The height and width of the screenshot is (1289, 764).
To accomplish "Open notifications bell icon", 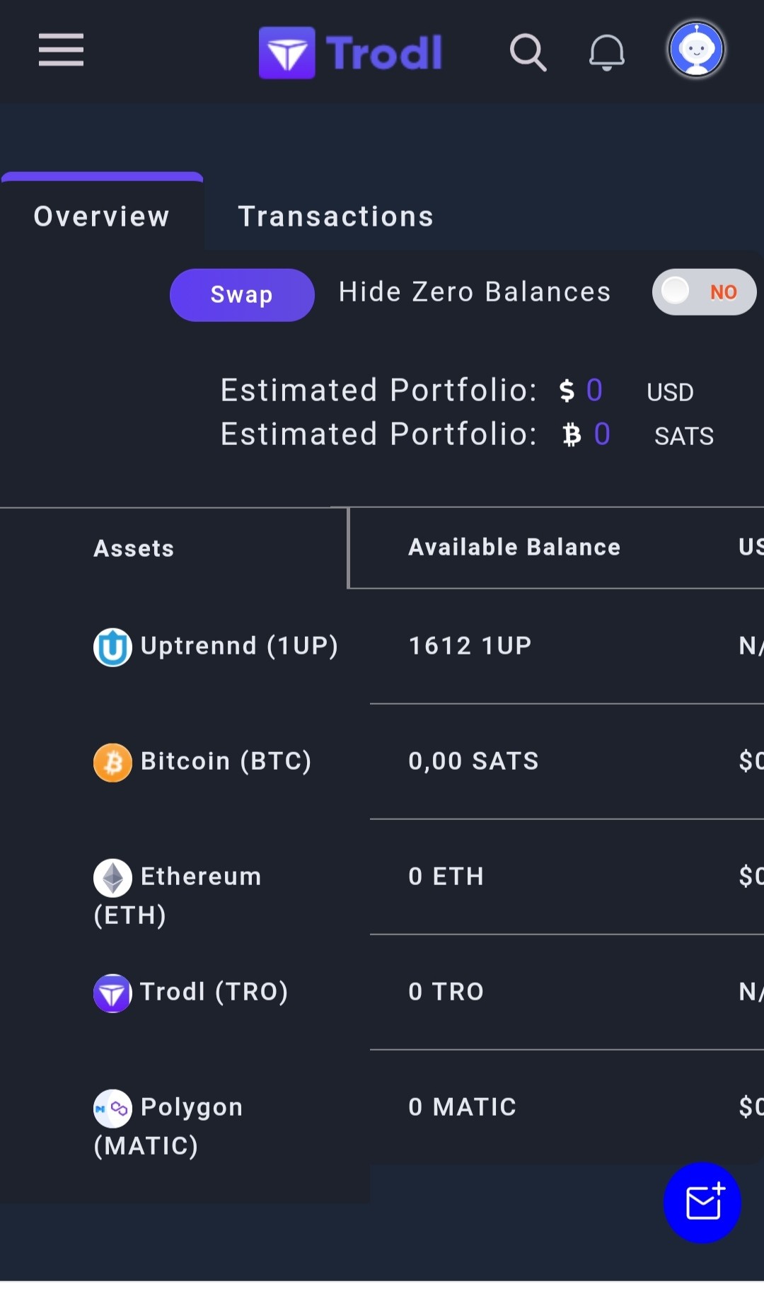I will pos(607,52).
